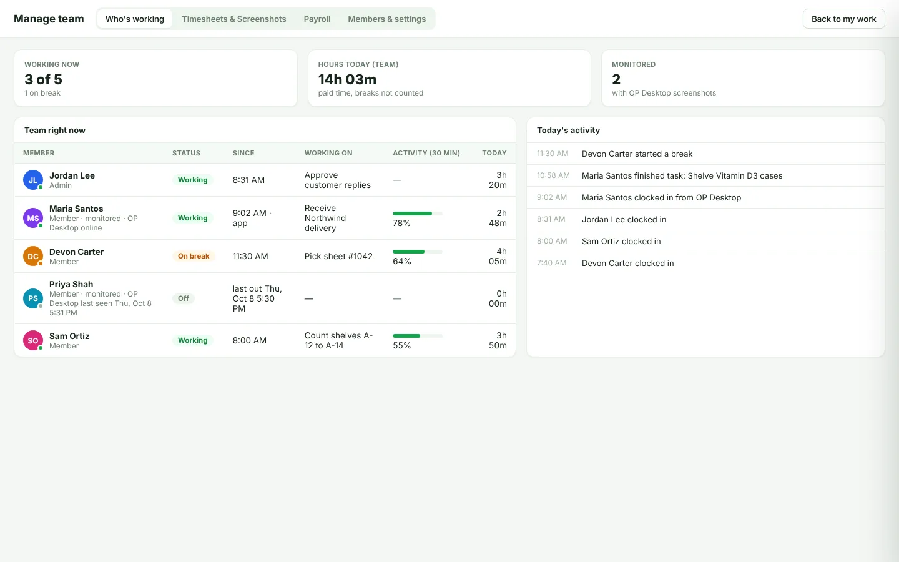Click the Working On column header
The image size is (899, 562).
[328, 153]
